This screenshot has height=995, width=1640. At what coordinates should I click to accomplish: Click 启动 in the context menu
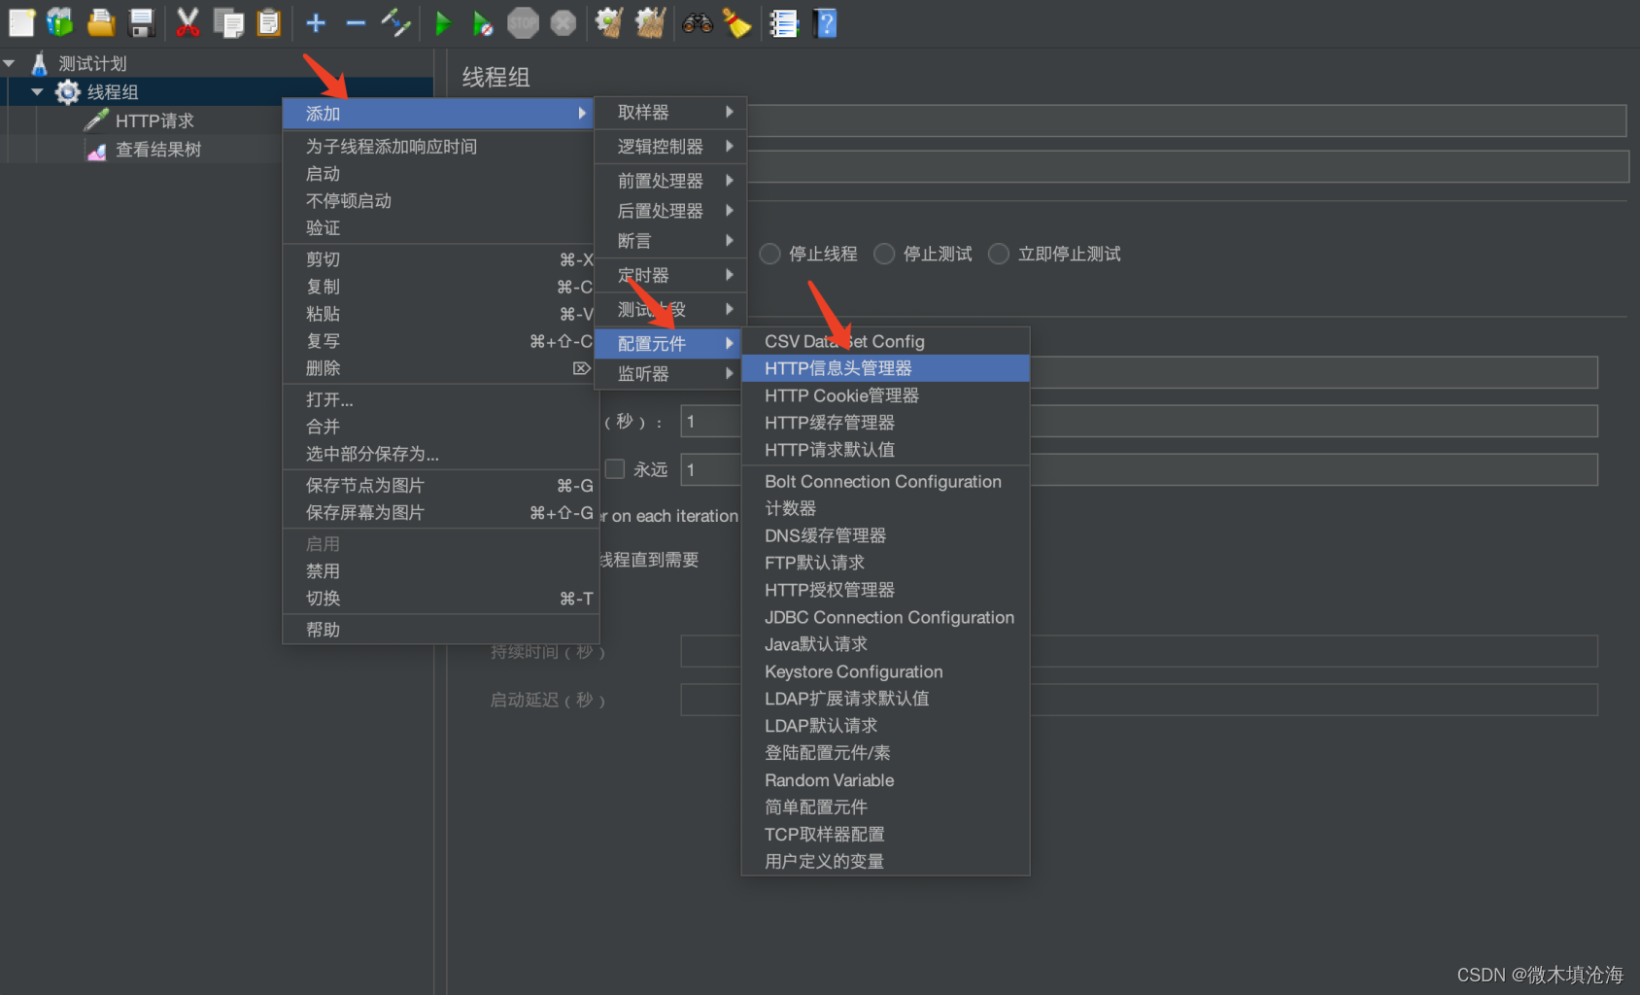[x=440, y=174]
